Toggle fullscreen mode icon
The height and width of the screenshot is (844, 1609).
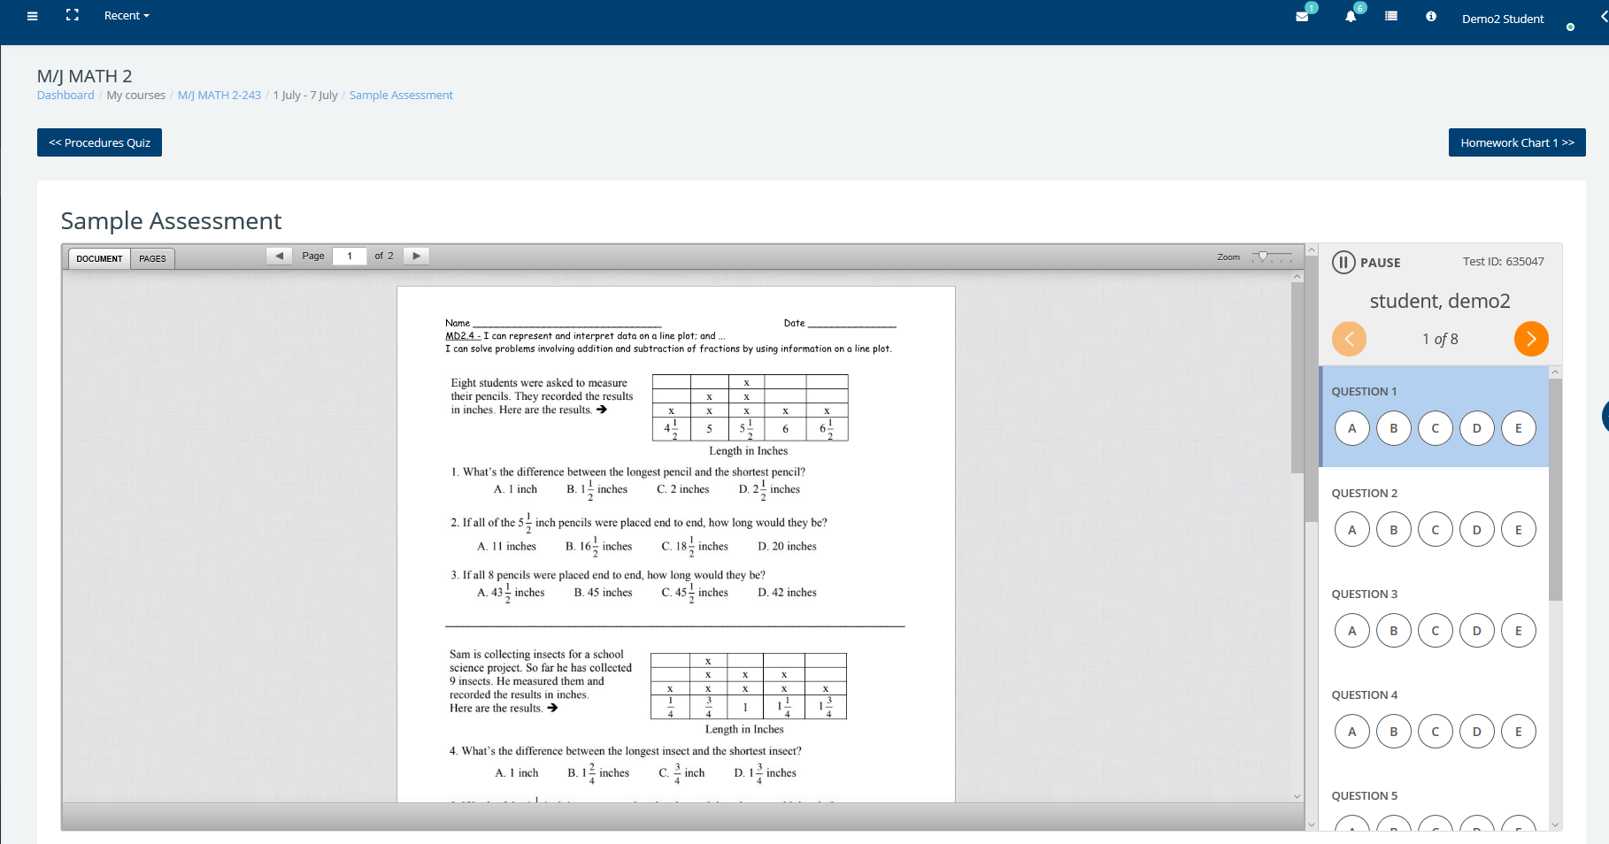[73, 15]
